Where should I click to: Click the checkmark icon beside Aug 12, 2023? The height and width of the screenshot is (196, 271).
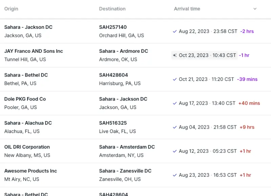(175, 151)
